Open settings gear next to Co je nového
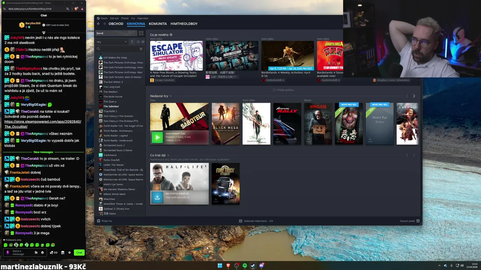 click(171, 34)
